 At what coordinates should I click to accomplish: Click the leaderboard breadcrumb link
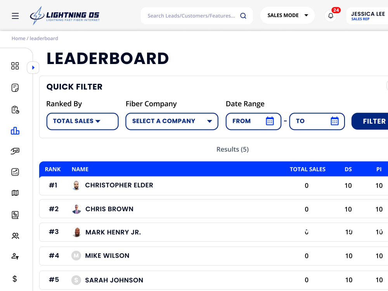[44, 38]
